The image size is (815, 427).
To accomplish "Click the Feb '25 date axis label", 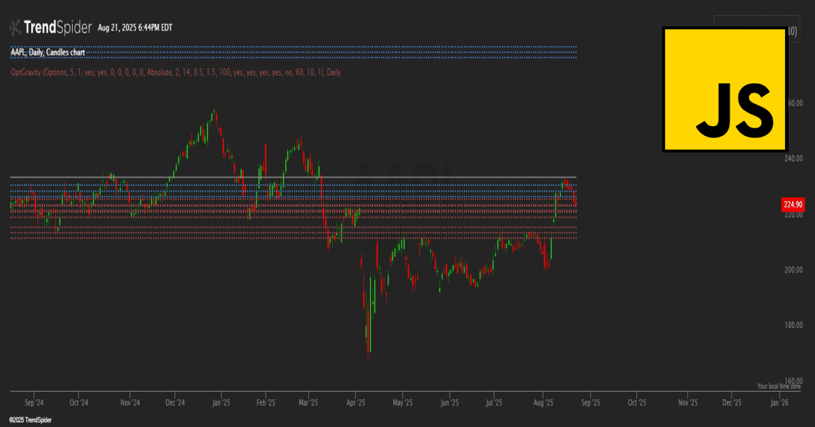I will (x=266, y=403).
